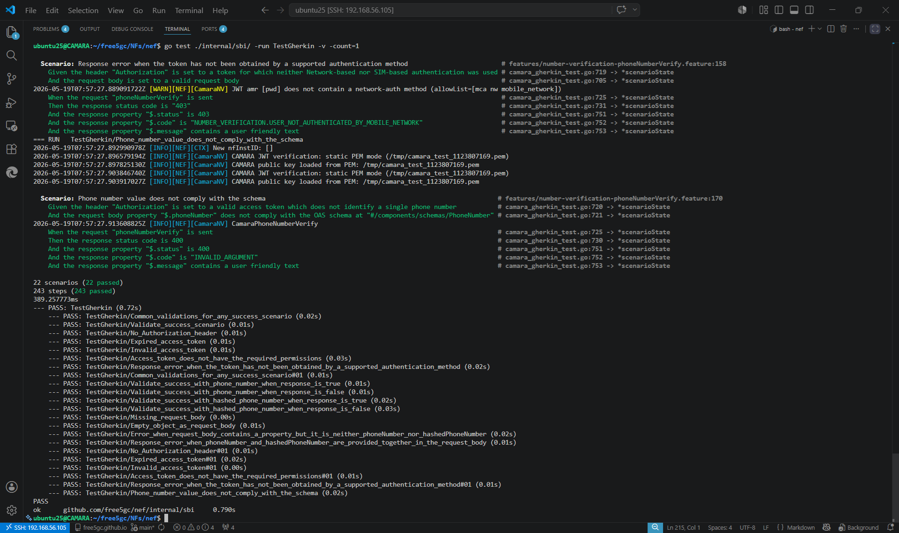The image size is (899, 533).
Task: Click the command center search box ubuntu25
Action: pyautogui.click(x=449, y=10)
